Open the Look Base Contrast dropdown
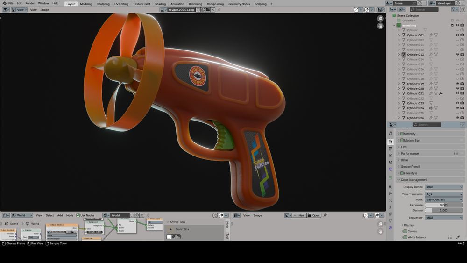 444,199
